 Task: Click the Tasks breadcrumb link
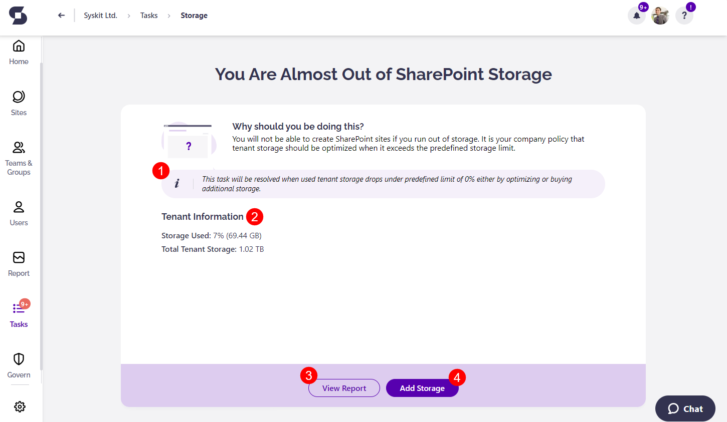pos(149,16)
